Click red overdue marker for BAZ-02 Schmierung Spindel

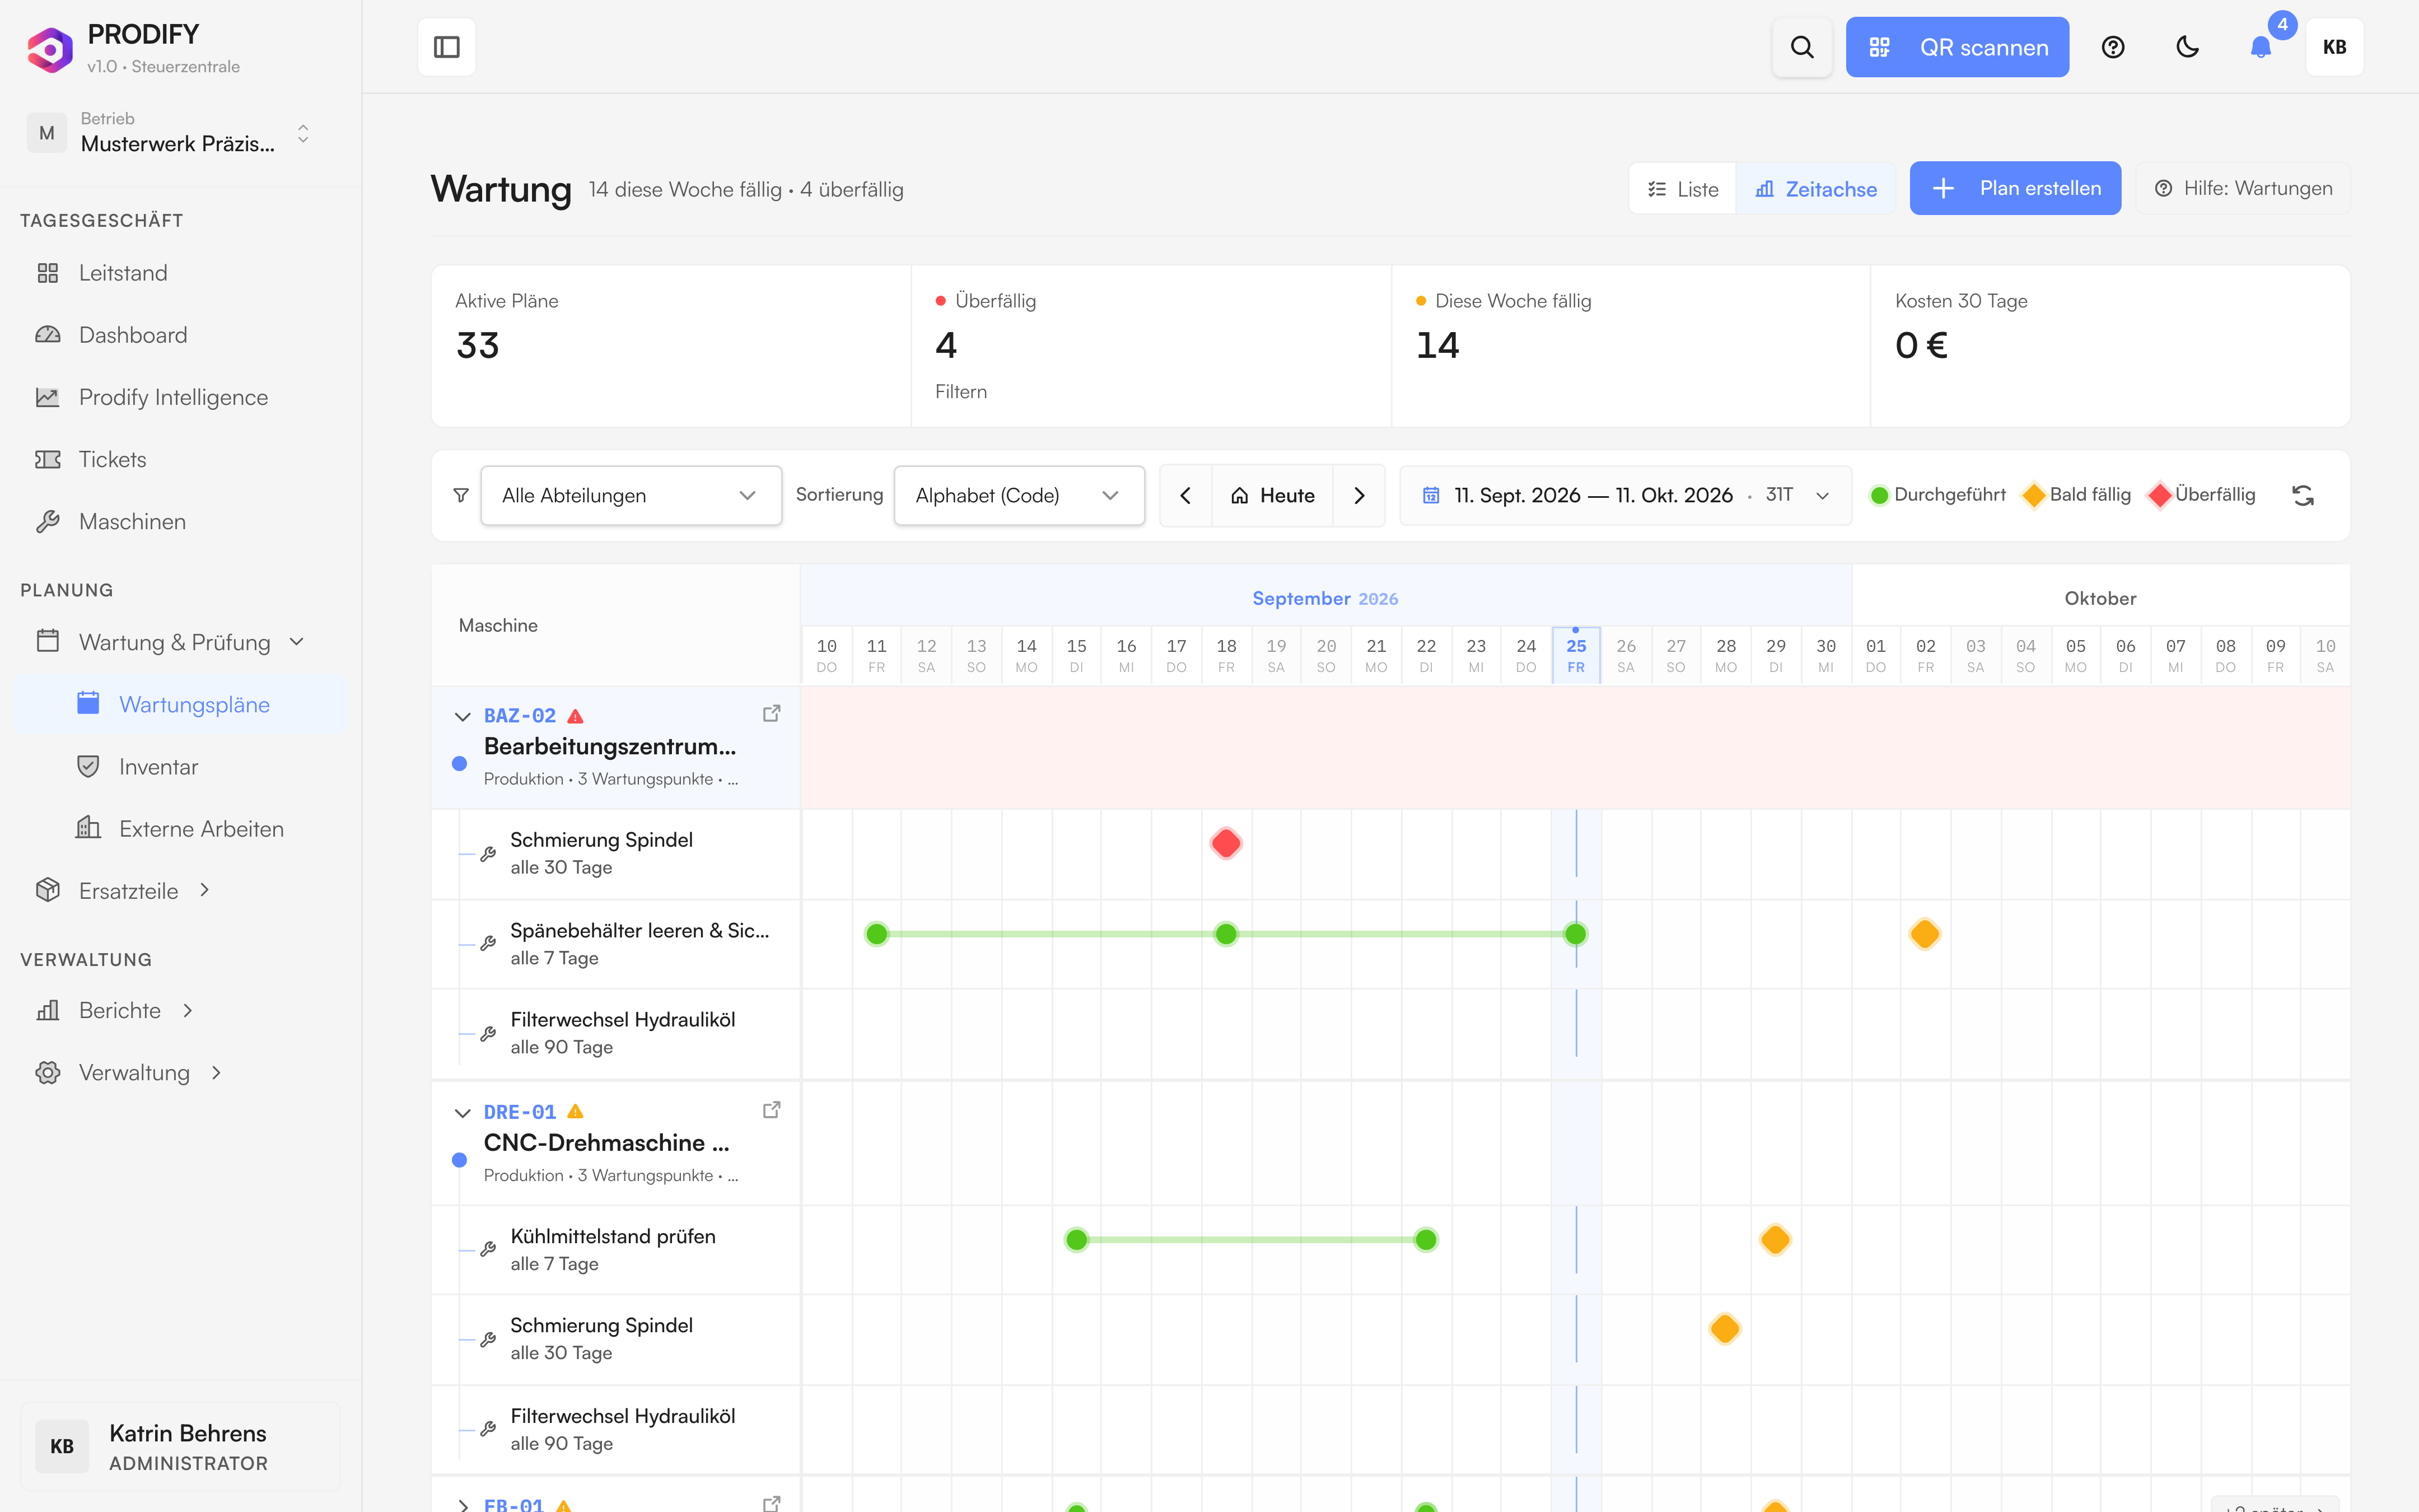(x=1226, y=843)
